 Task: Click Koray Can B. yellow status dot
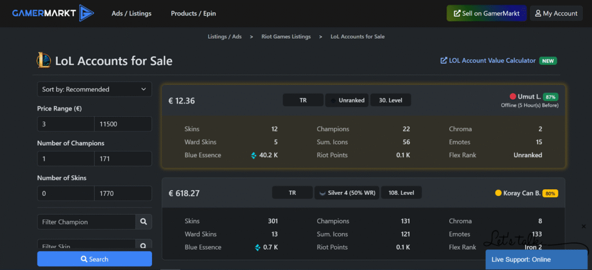pos(498,193)
